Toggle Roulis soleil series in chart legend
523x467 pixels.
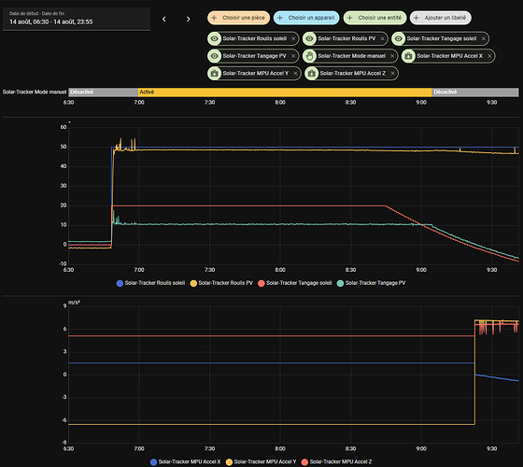click(150, 283)
